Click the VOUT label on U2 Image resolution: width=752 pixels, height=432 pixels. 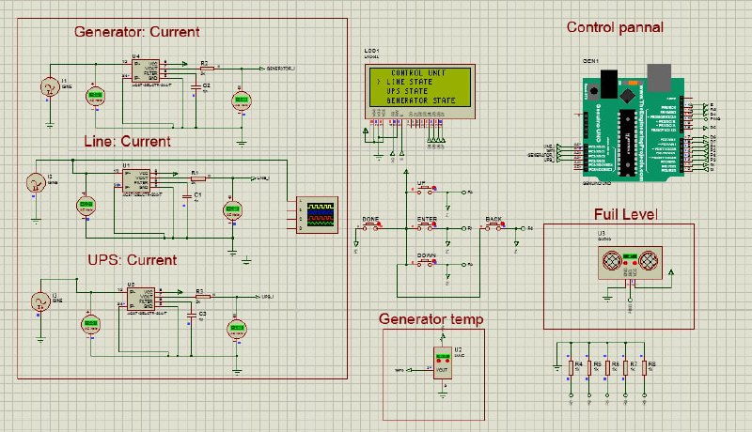tap(442, 370)
